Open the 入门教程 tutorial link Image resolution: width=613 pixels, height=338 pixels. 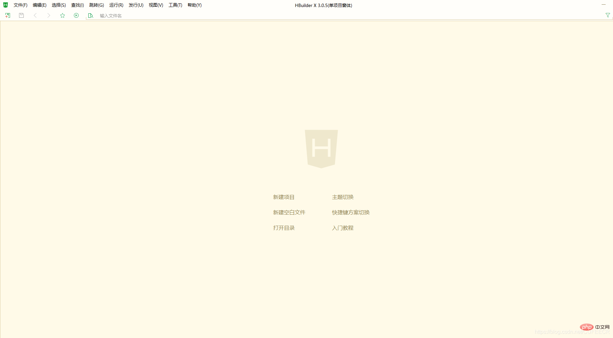point(342,228)
